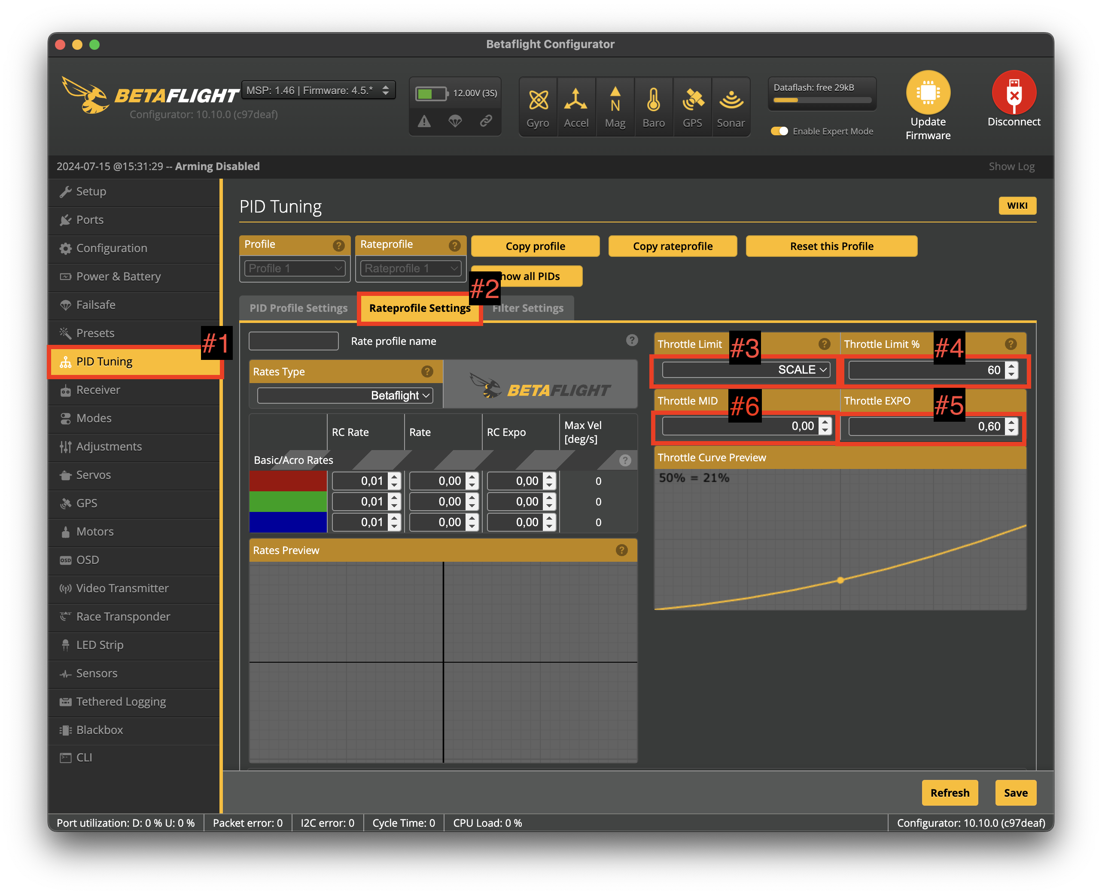Open the Ports sidebar tab

click(x=134, y=219)
